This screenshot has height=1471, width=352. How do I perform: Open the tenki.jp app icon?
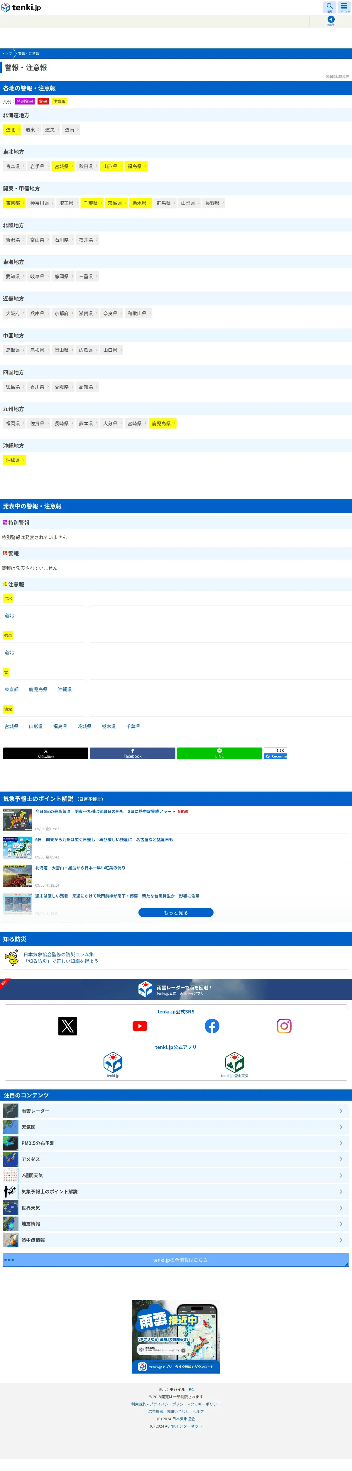pos(113,1062)
